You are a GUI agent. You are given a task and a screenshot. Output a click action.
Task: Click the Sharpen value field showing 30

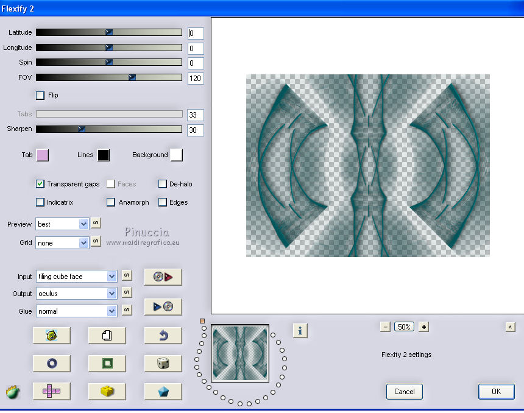(196, 130)
